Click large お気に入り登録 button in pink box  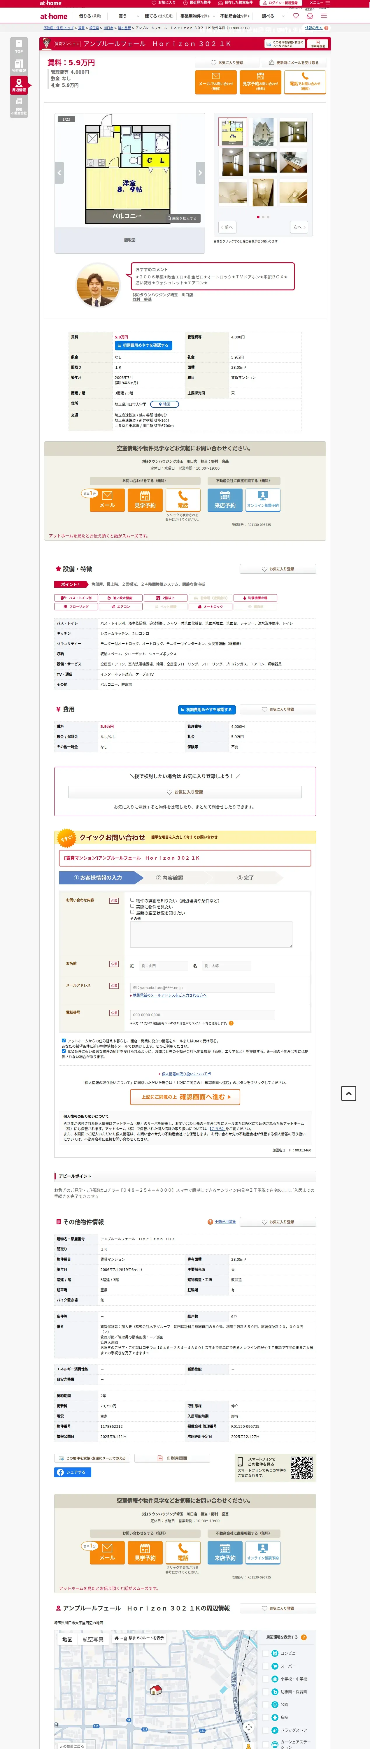[x=185, y=792]
